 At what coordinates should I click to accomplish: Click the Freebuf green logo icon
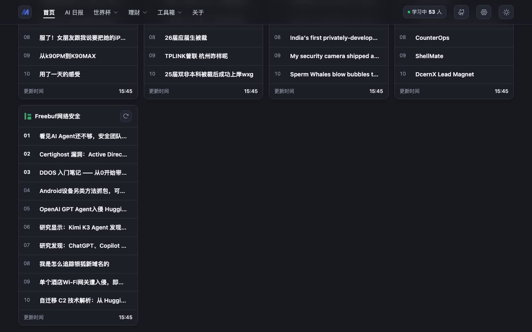[x=28, y=116]
